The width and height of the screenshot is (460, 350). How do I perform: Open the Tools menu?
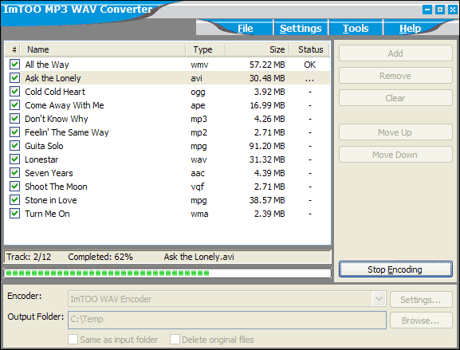click(x=356, y=29)
